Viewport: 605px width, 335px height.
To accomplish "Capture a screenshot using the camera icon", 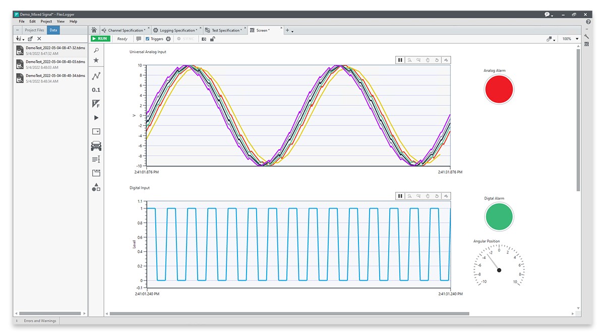I will (x=204, y=38).
